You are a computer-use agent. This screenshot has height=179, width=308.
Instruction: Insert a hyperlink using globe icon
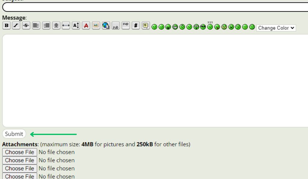click(x=106, y=25)
